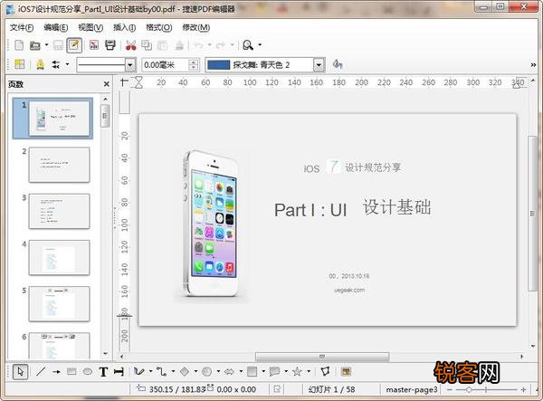
Task: Open the line color dropdown arrow
Action: (319, 65)
